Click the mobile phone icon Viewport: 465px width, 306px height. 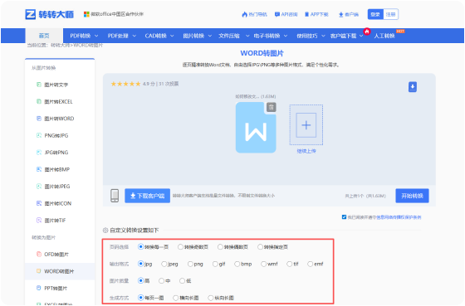(x=115, y=196)
